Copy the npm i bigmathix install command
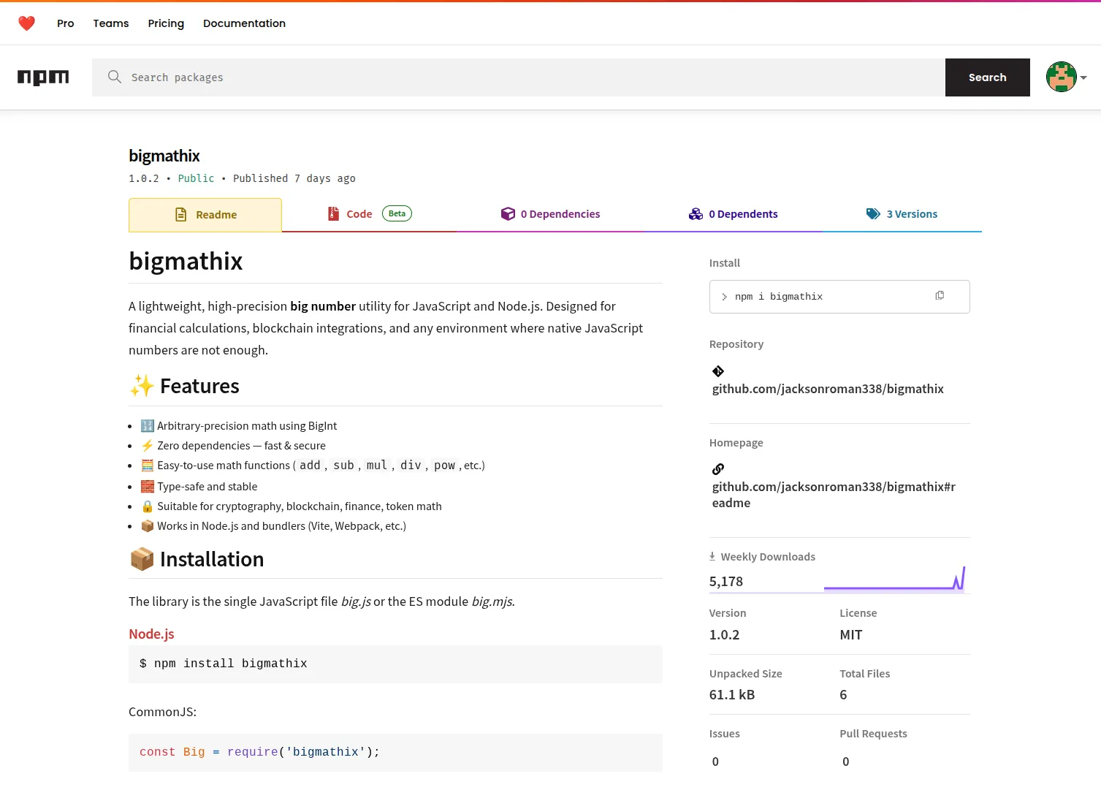This screenshot has width=1101, height=790. [x=940, y=295]
